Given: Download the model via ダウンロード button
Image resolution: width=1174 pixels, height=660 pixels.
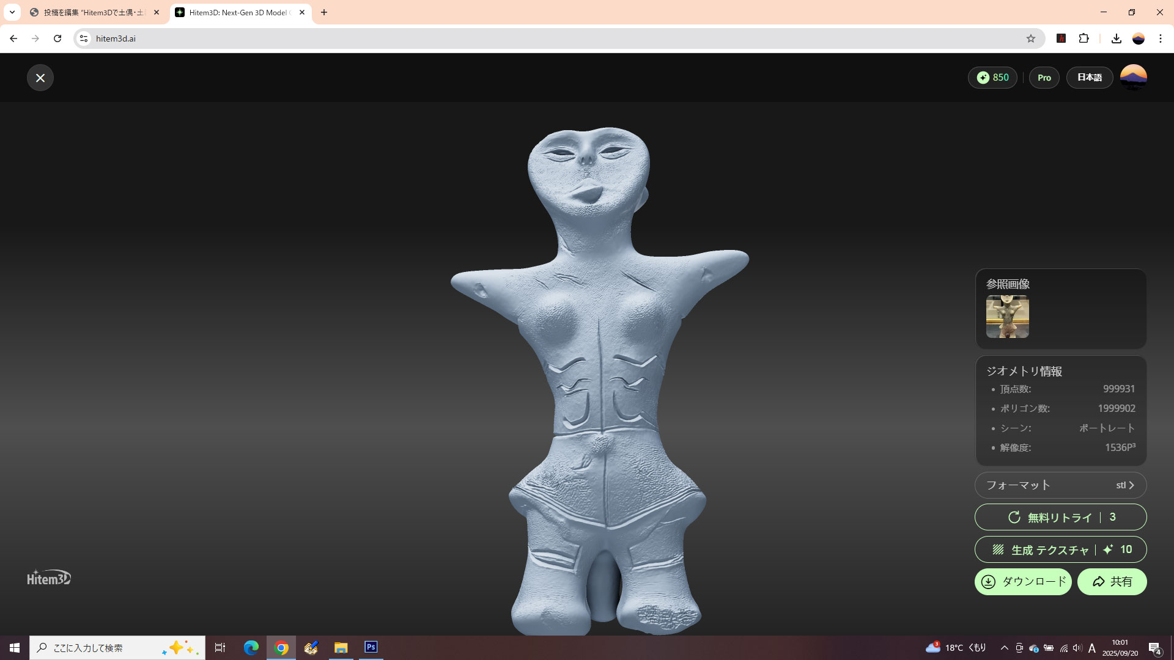Looking at the screenshot, I should [x=1022, y=582].
